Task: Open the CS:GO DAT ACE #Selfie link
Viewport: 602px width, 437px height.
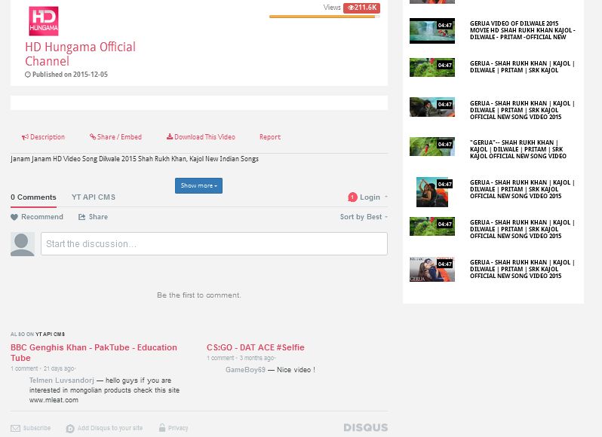Action: click(x=255, y=347)
